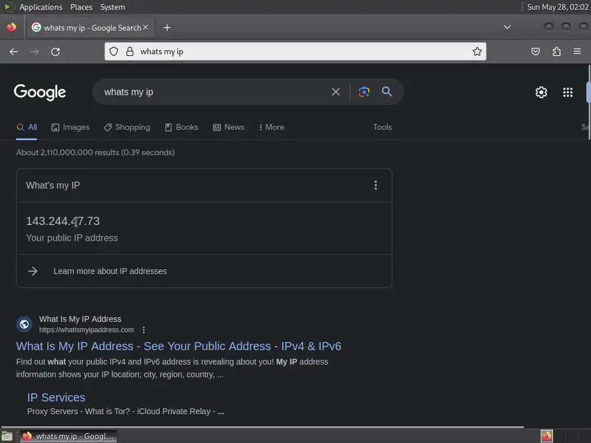Switch to the All results tab

click(27, 127)
